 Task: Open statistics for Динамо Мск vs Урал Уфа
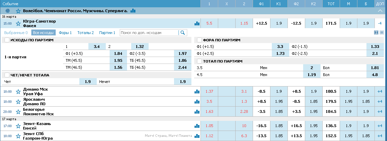tap(197, 91)
